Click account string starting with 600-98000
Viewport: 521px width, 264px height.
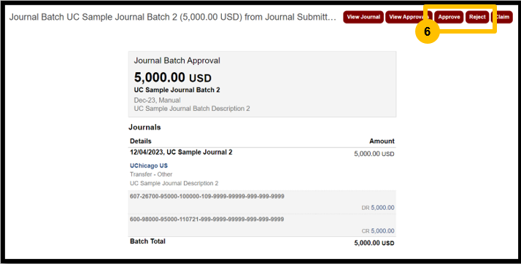pos(207,220)
